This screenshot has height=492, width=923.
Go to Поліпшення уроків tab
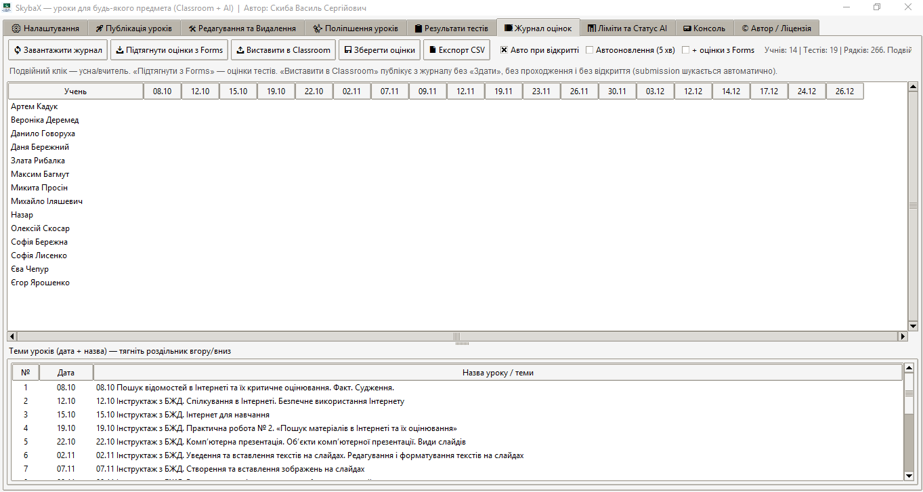tap(355, 28)
